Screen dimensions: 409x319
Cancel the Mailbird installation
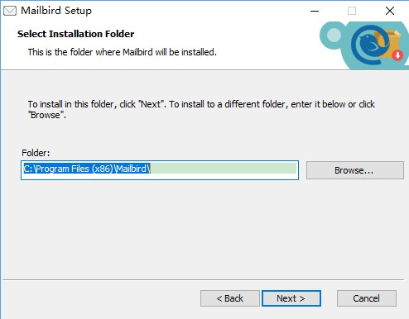(x=367, y=298)
